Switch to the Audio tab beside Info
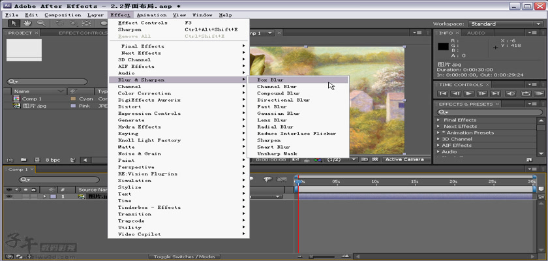The width and height of the screenshot is (548, 261). [476, 33]
